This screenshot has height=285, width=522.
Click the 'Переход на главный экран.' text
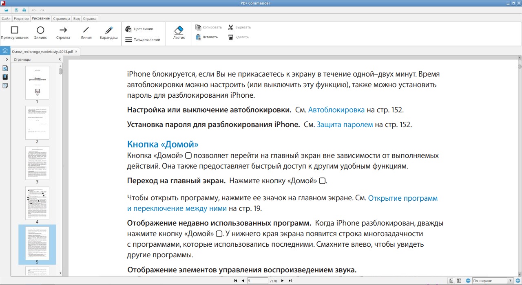(x=177, y=181)
